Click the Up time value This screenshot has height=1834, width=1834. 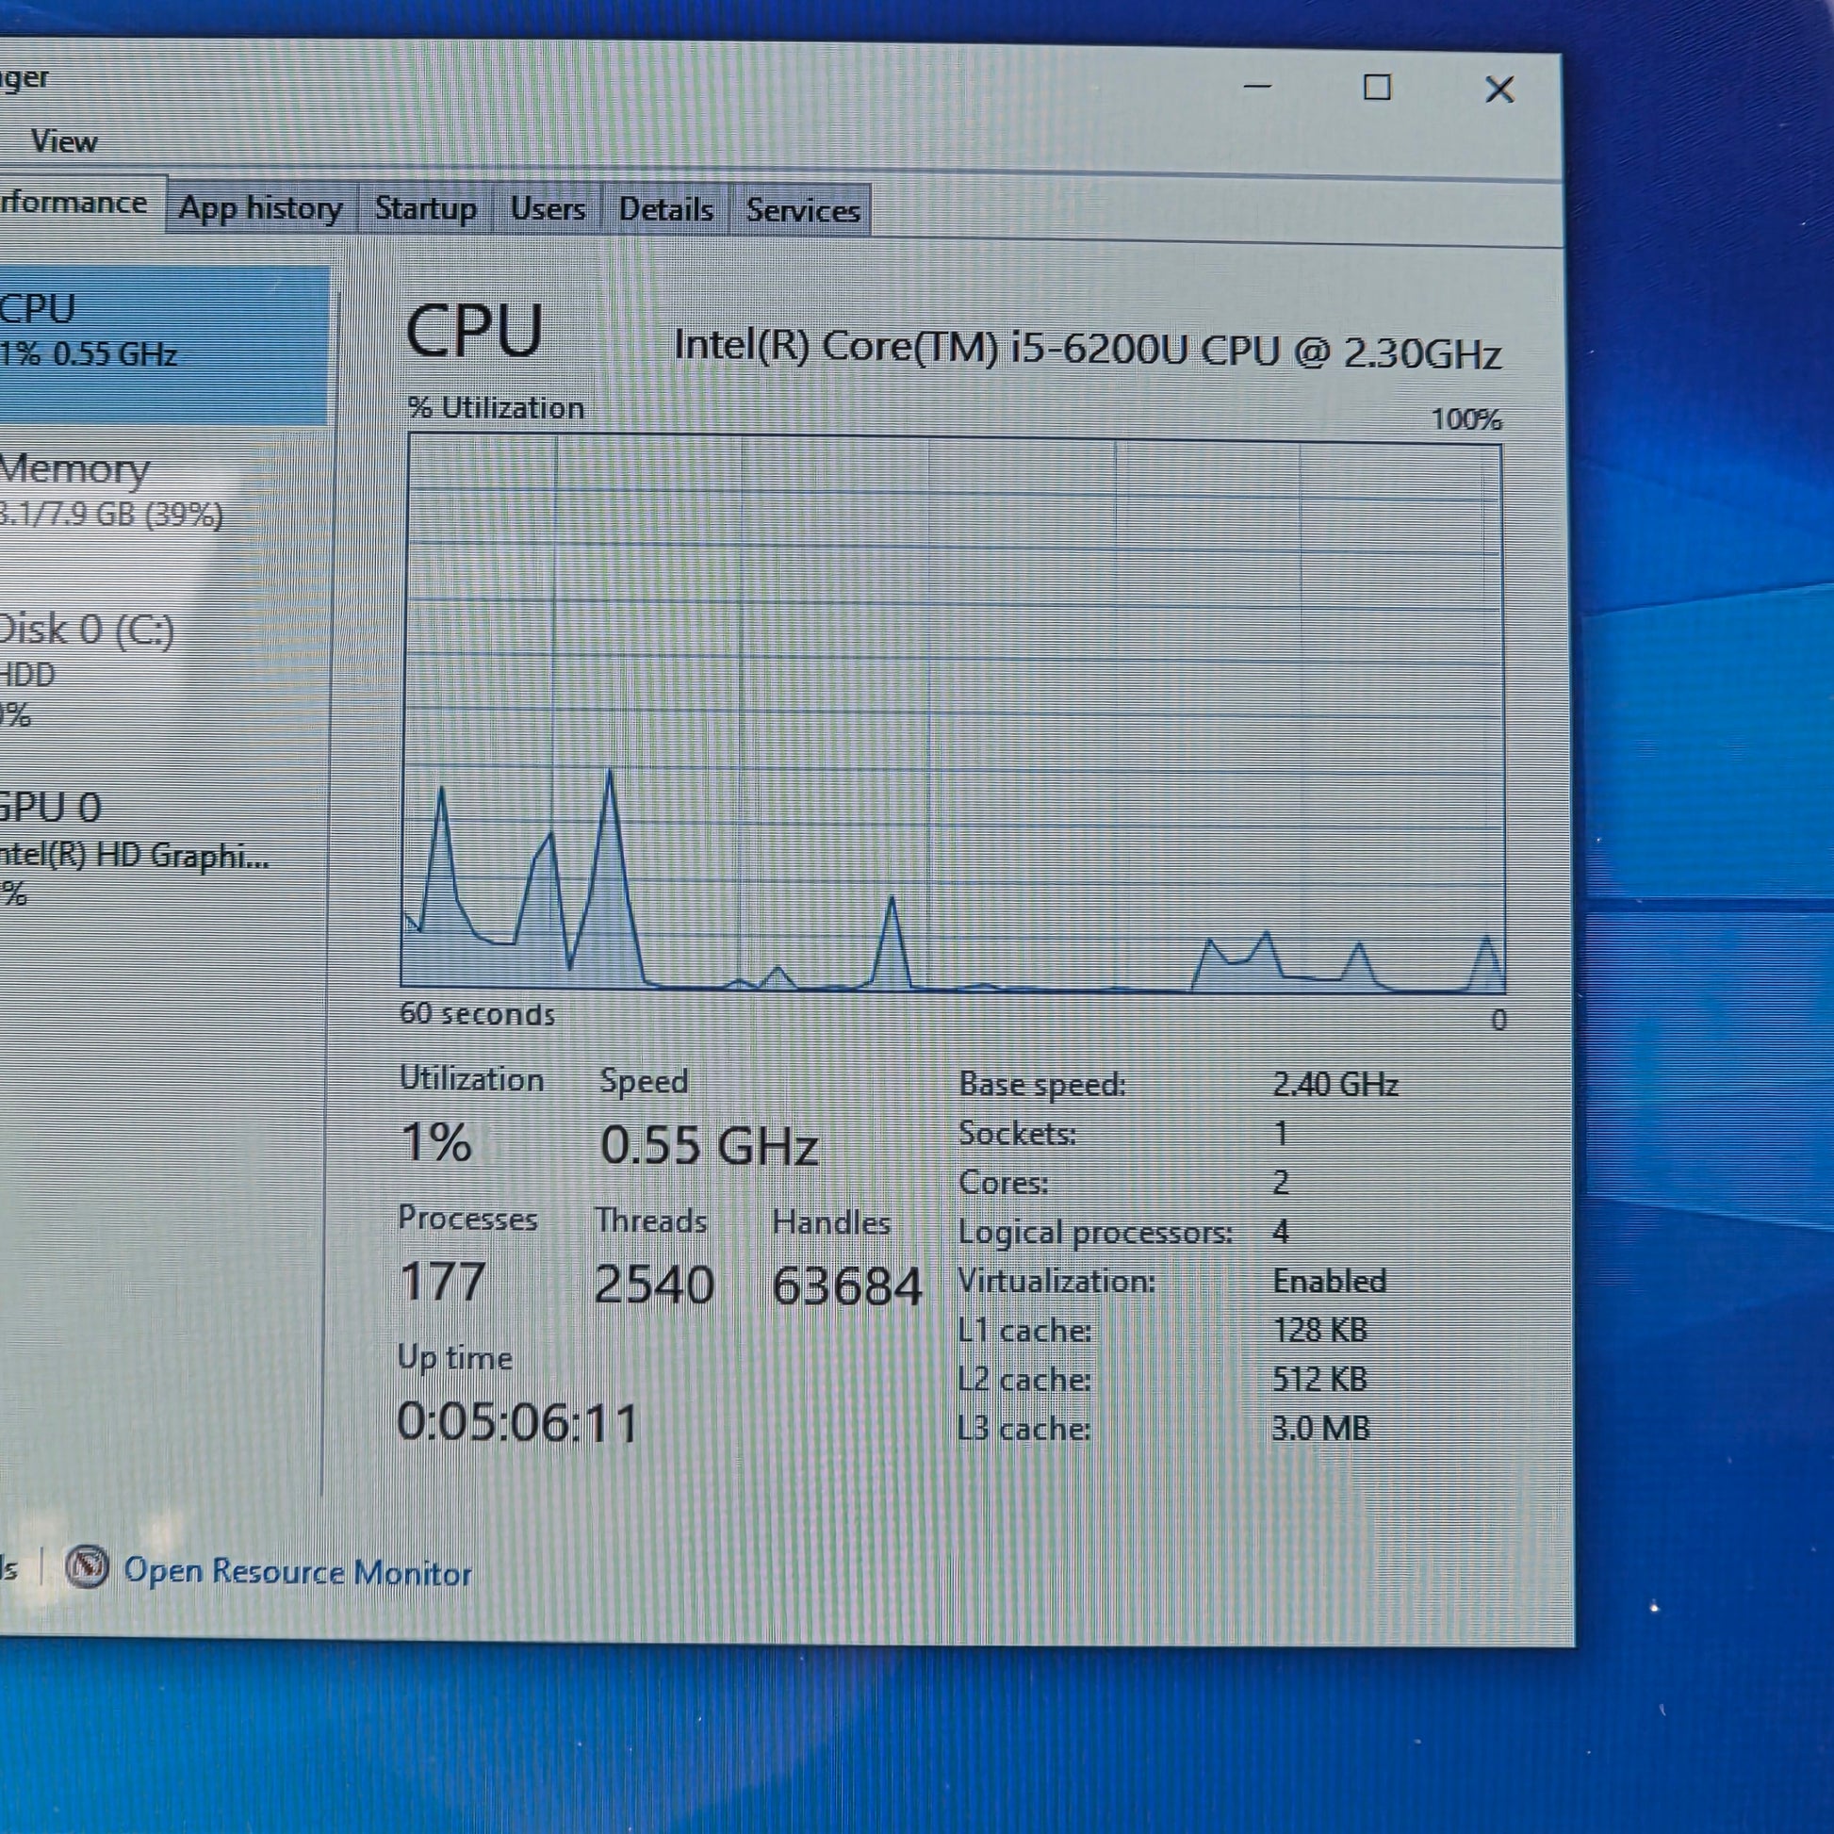(517, 1422)
